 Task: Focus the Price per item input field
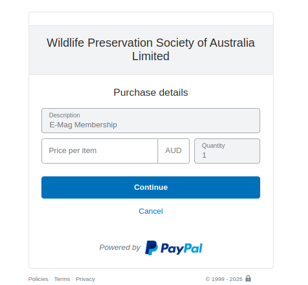100,151
